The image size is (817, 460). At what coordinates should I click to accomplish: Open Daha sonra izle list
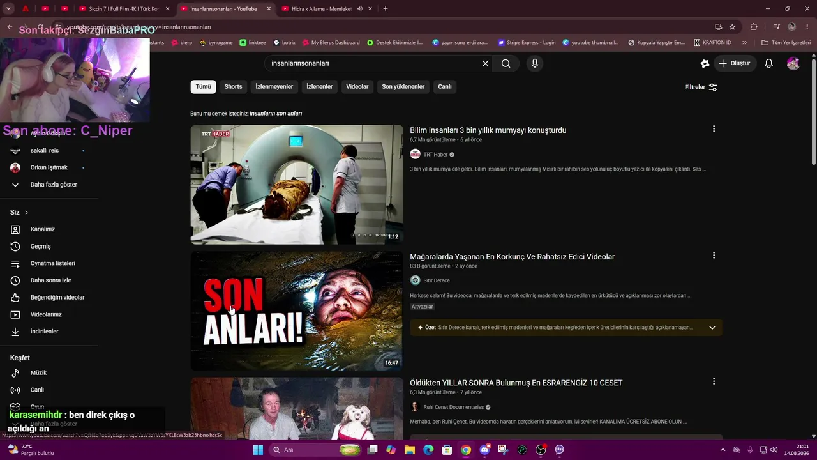(x=50, y=280)
